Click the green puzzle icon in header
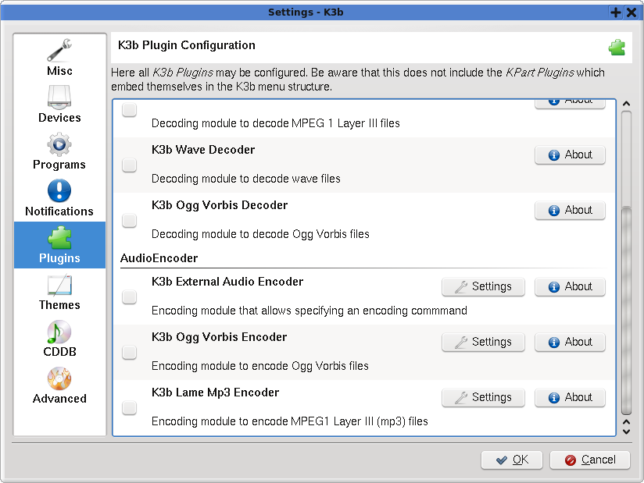644x483 pixels. click(x=617, y=47)
